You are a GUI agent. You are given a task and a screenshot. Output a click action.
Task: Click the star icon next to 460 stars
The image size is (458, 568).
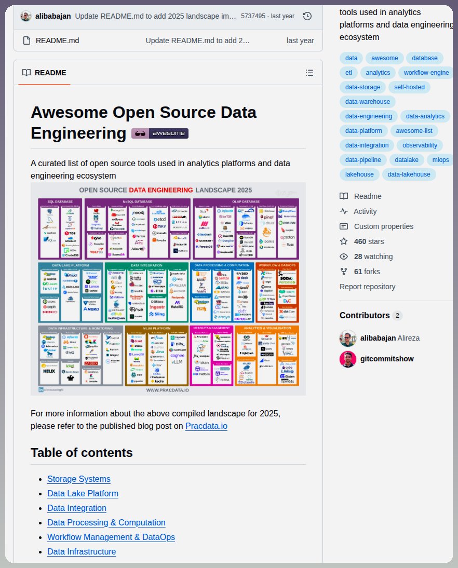click(x=344, y=241)
